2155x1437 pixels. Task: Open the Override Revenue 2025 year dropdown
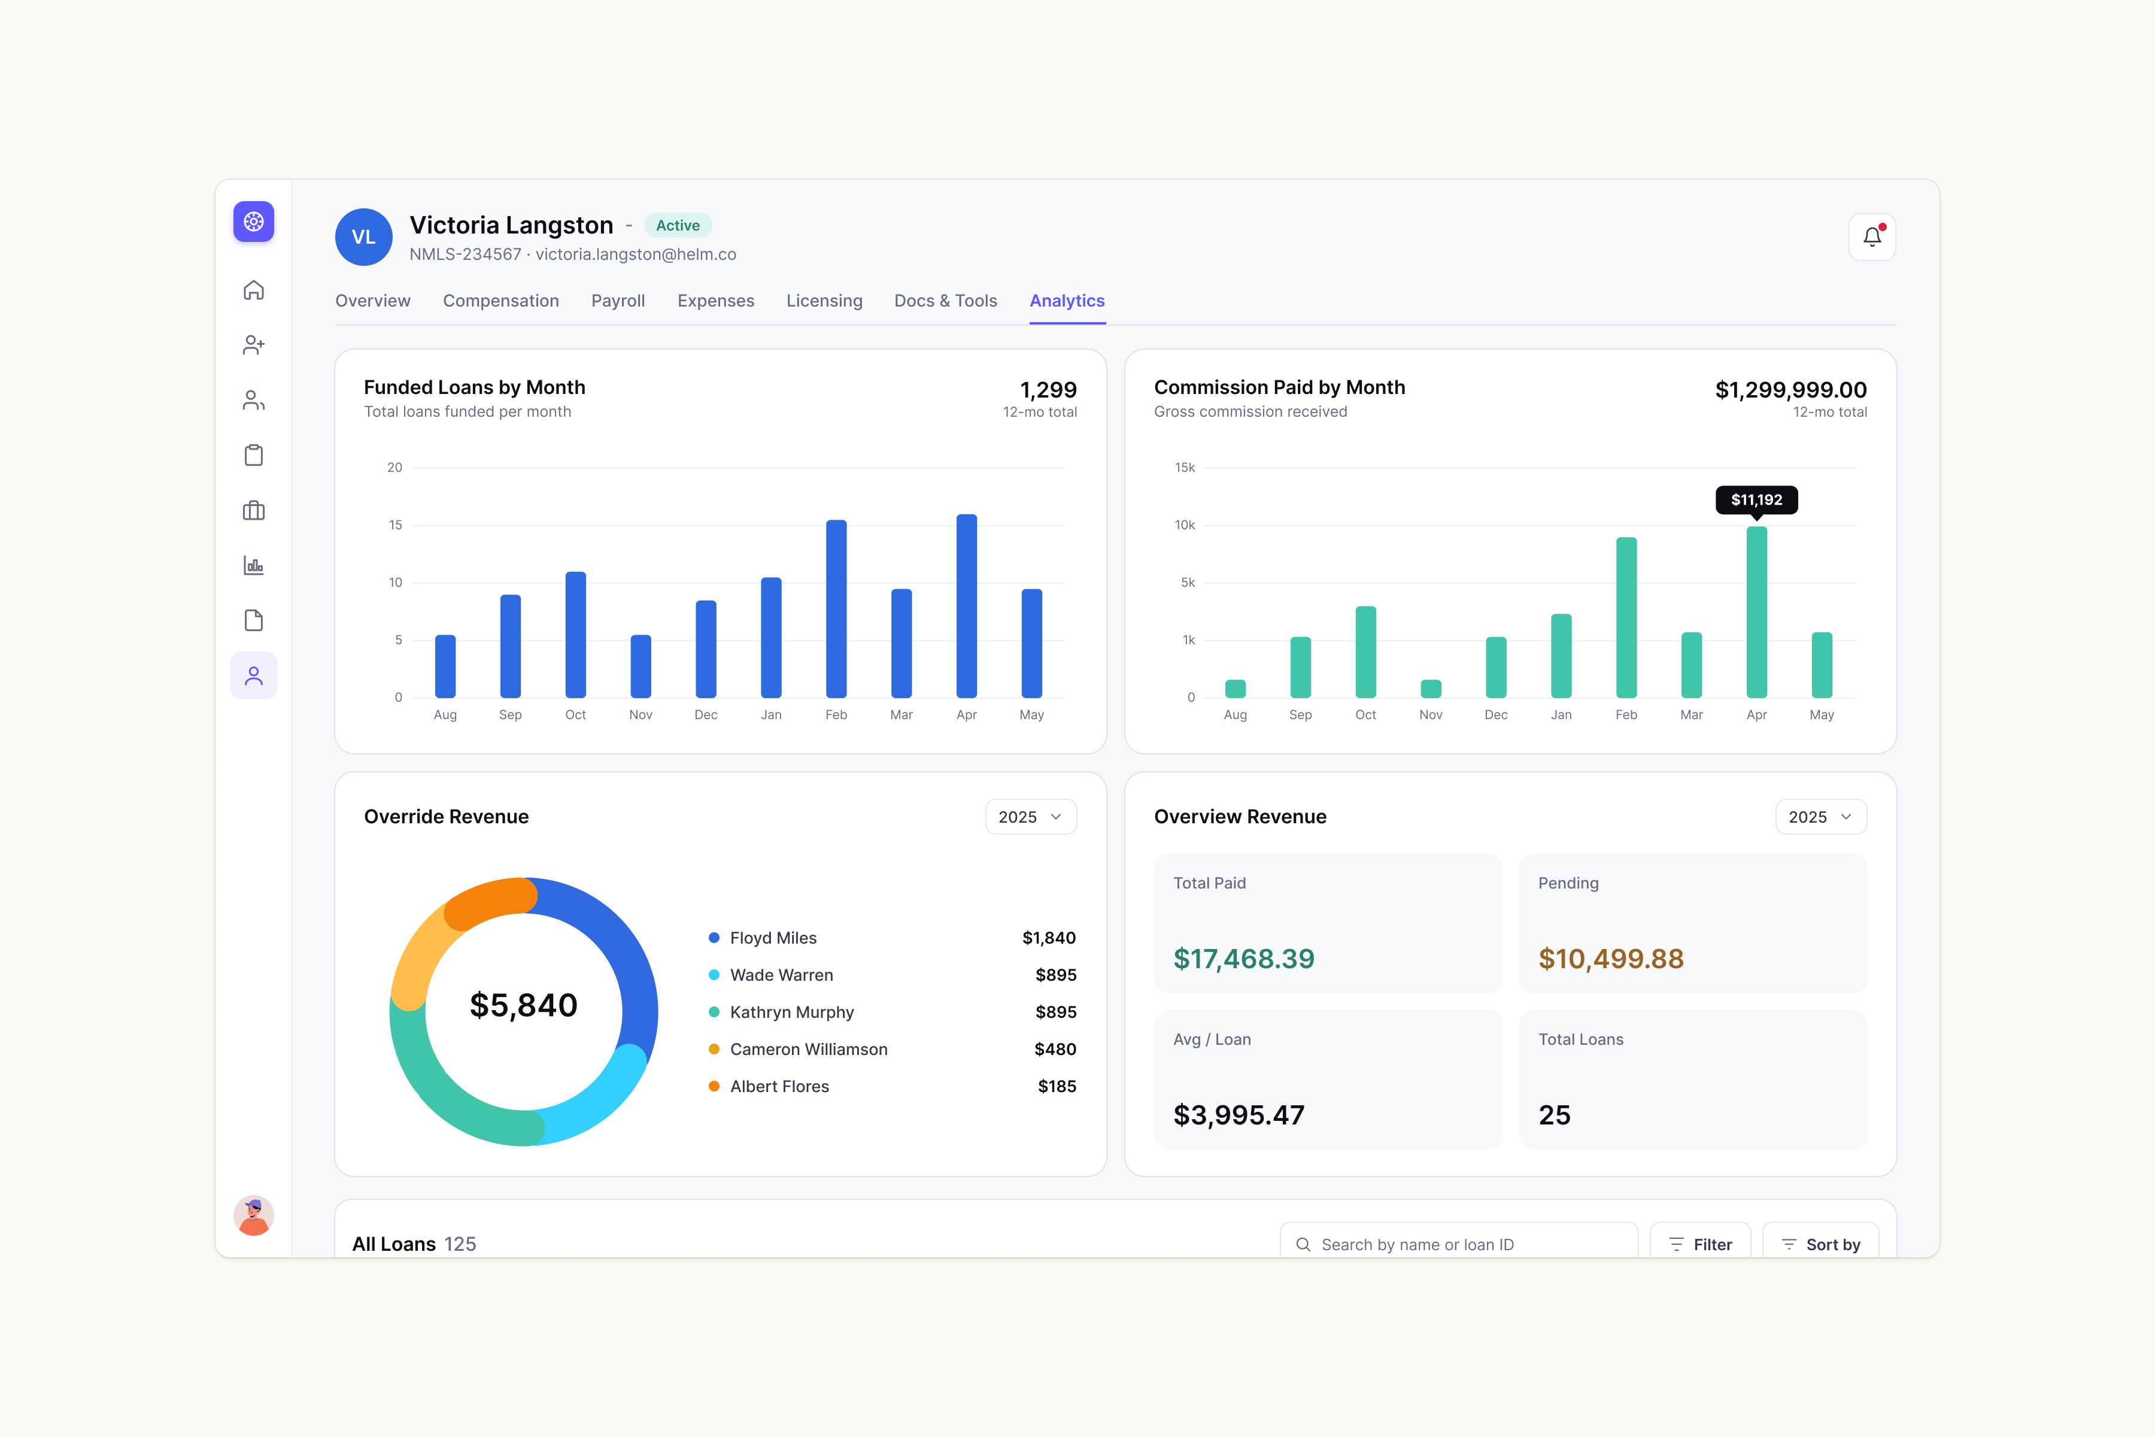(1031, 817)
